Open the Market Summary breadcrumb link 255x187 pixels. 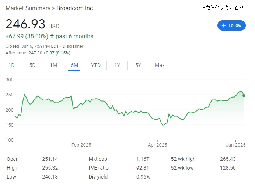pyautogui.click(x=28, y=8)
